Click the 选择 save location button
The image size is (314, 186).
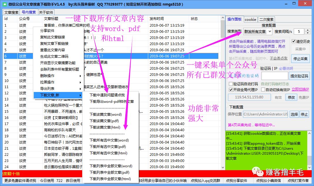(294, 114)
